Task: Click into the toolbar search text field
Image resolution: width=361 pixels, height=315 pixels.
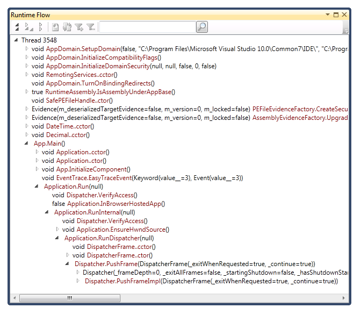Action: (x=147, y=27)
